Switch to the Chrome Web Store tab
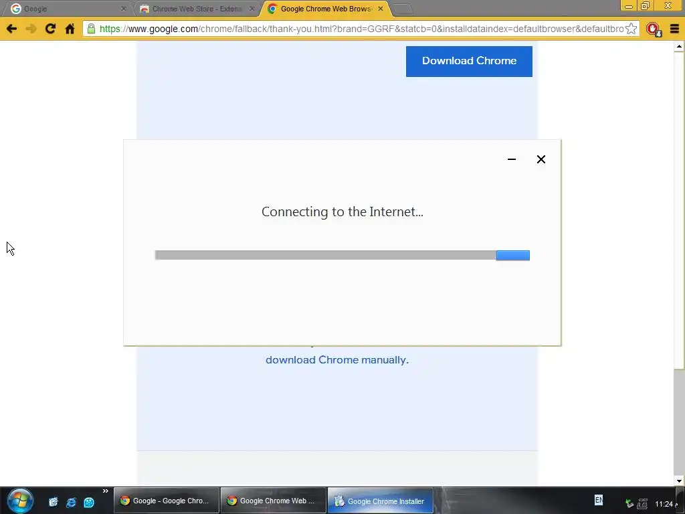Screen dimensions: 685x514 click(x=197, y=9)
